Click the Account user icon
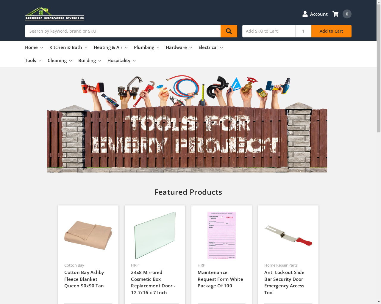Viewport: 381px width, 304px height. [305, 14]
